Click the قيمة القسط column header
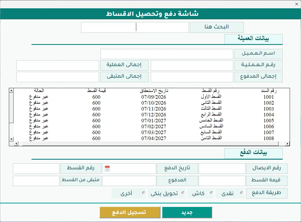This screenshot has width=301, height=222. 96,91
